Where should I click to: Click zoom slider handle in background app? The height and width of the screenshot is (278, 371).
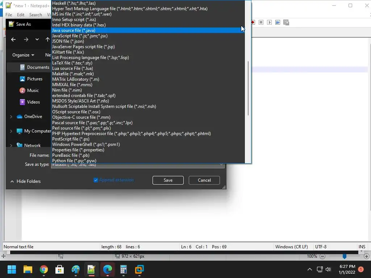345,256
